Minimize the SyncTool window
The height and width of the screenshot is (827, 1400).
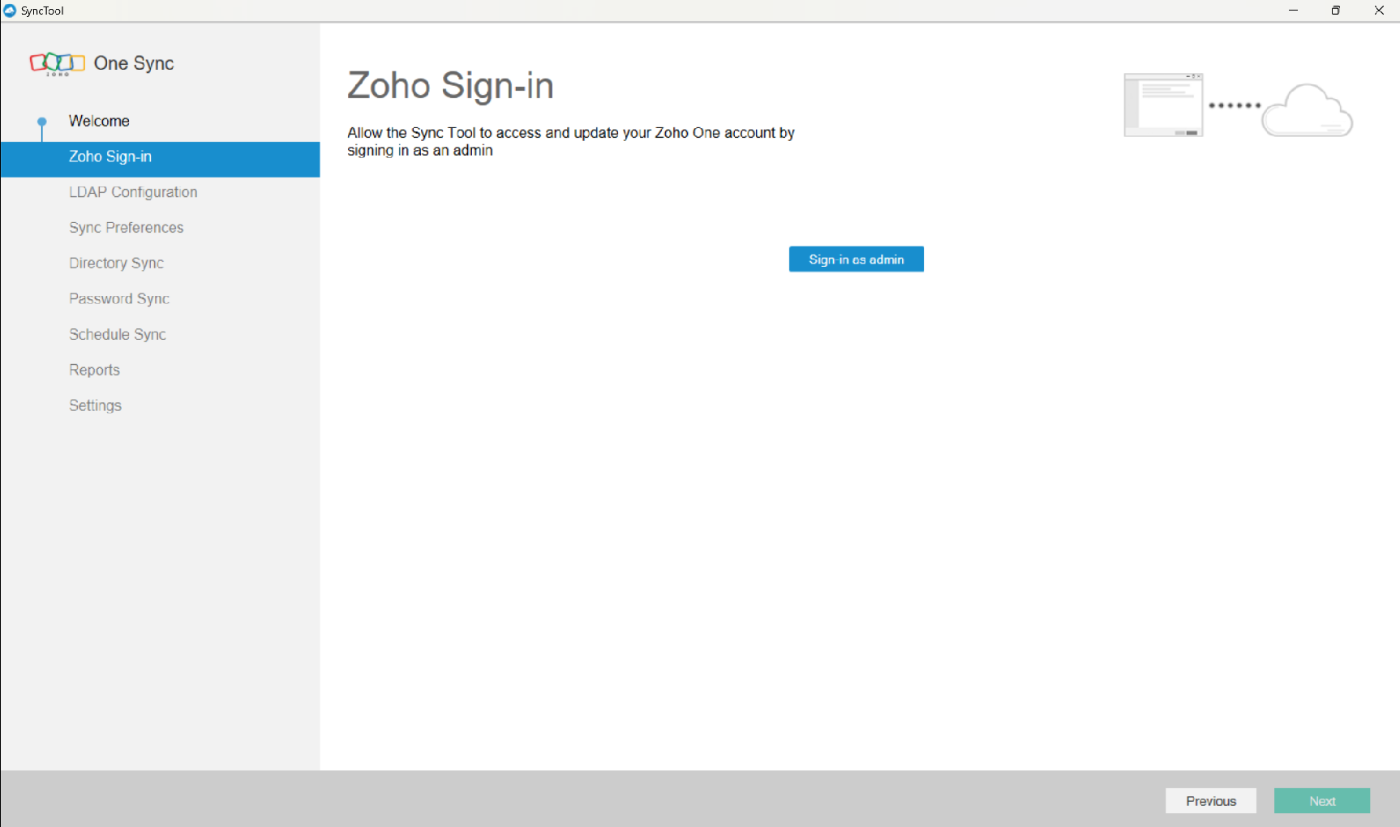1293,11
